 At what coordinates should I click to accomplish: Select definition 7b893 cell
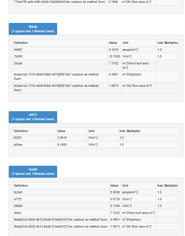coord(60,56)
